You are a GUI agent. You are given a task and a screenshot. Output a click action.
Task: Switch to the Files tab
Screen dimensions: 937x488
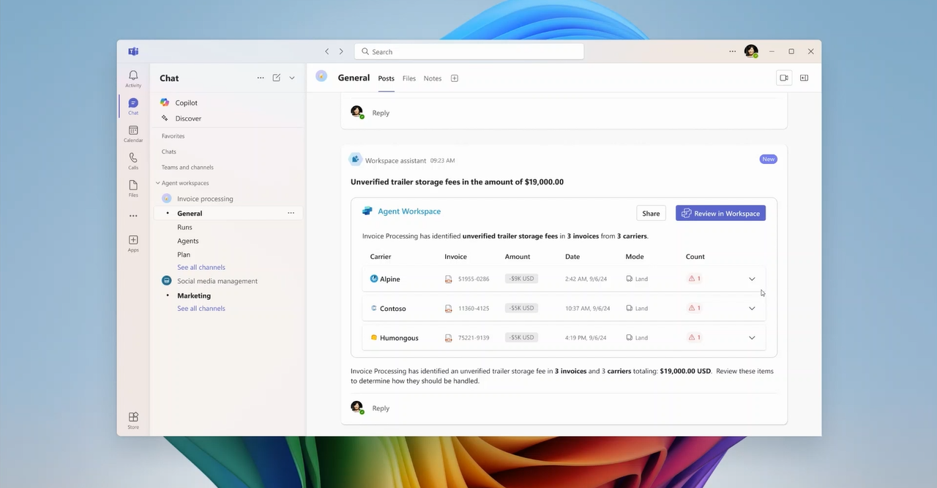(x=409, y=78)
